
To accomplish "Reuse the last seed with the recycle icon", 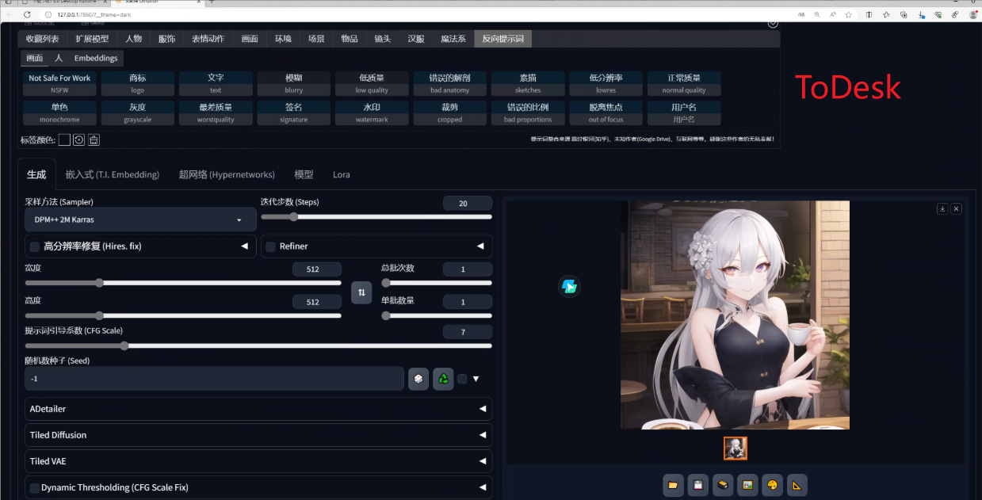I will coord(443,379).
